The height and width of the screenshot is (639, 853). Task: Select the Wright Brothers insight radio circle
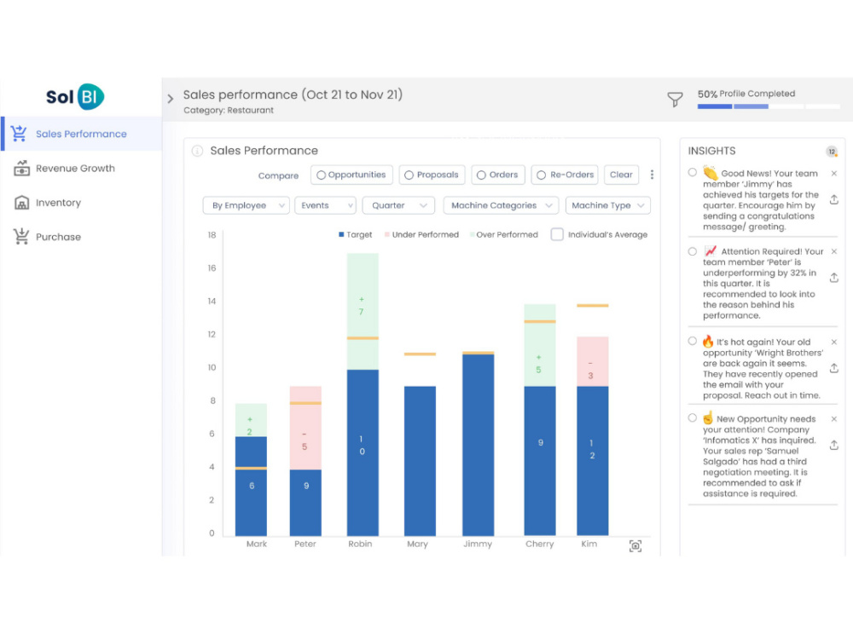coord(692,341)
